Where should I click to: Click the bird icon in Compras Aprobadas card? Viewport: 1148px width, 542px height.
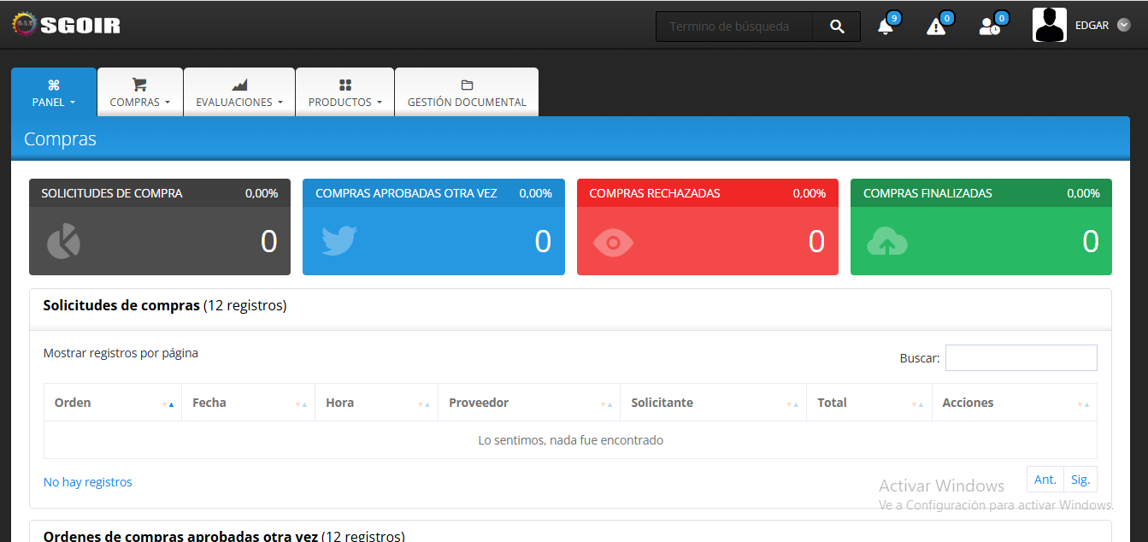[339, 242]
